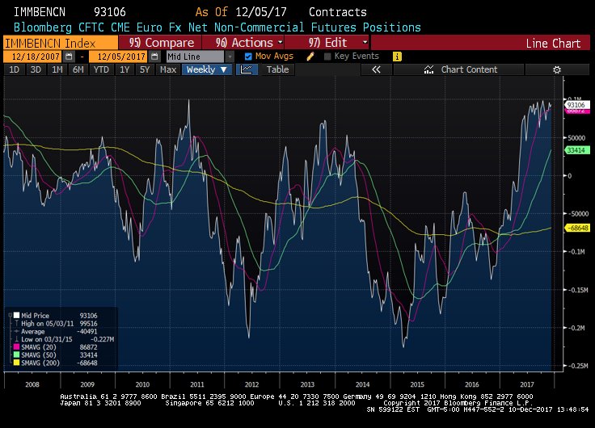Collapse panel with double-chevron icon

[376, 69]
